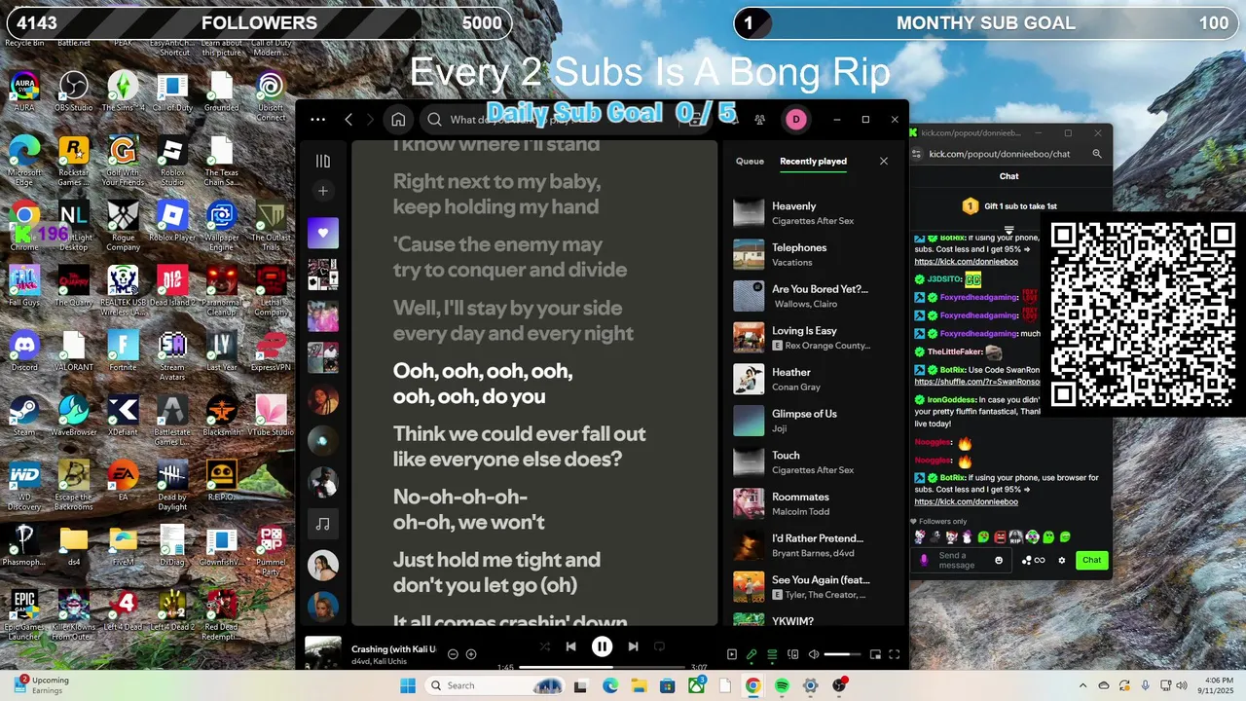Open bottom kick.com/donnieeboo chat link
Viewport: 1246px width, 701px height.
click(x=966, y=501)
